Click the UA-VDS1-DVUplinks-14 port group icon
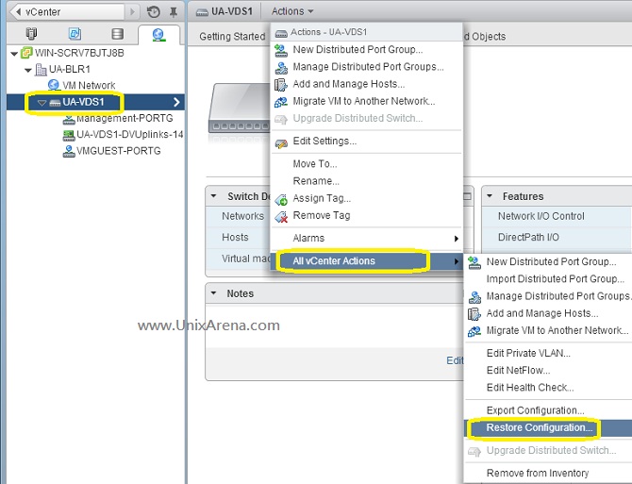 pos(69,135)
